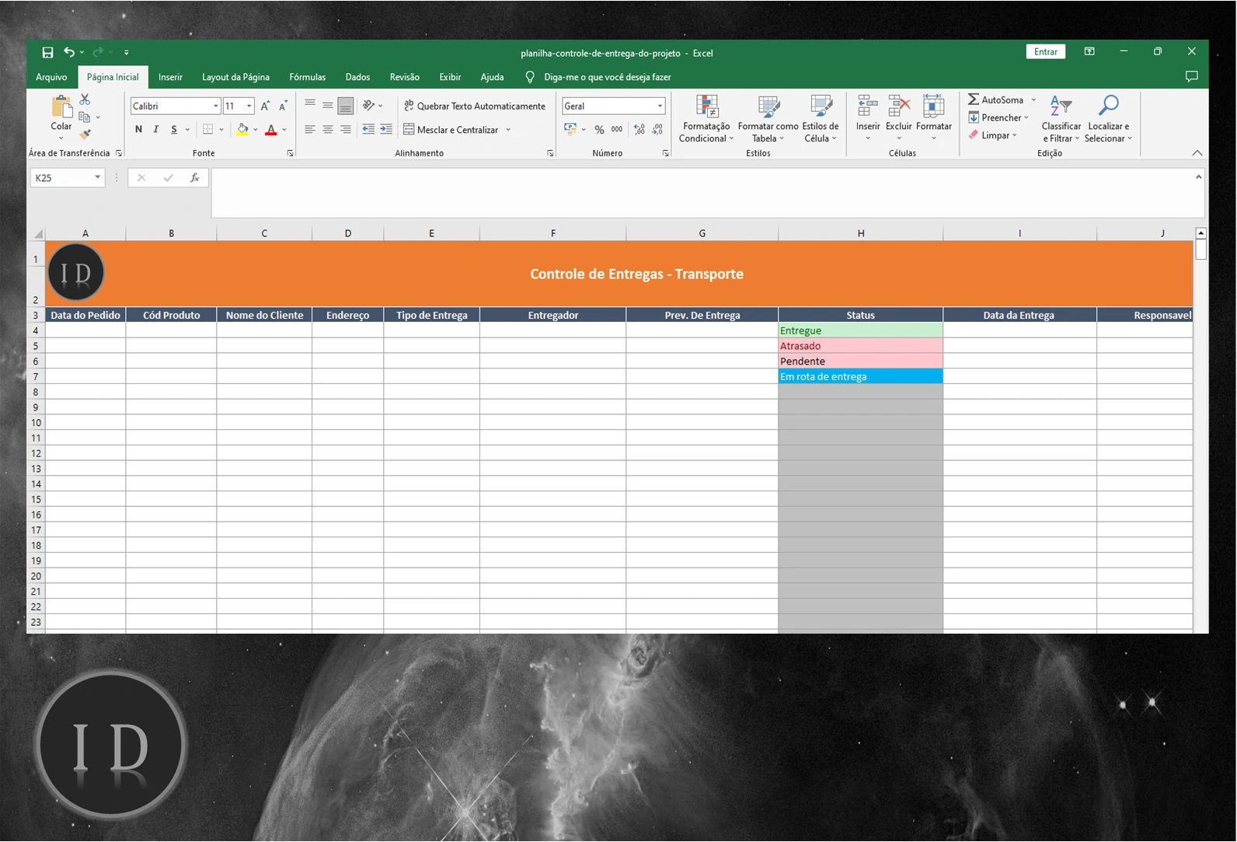This screenshot has width=1237, height=842.
Task: Toggle italic (I) formatting
Action: click(x=156, y=129)
